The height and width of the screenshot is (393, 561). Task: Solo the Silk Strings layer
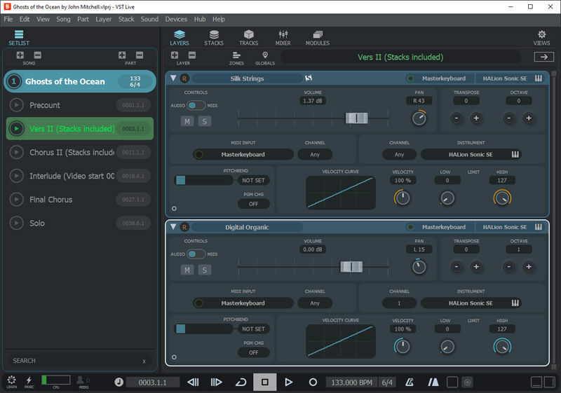click(x=205, y=121)
